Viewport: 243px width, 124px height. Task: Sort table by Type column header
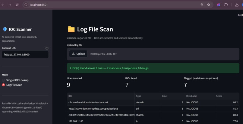click(147, 96)
